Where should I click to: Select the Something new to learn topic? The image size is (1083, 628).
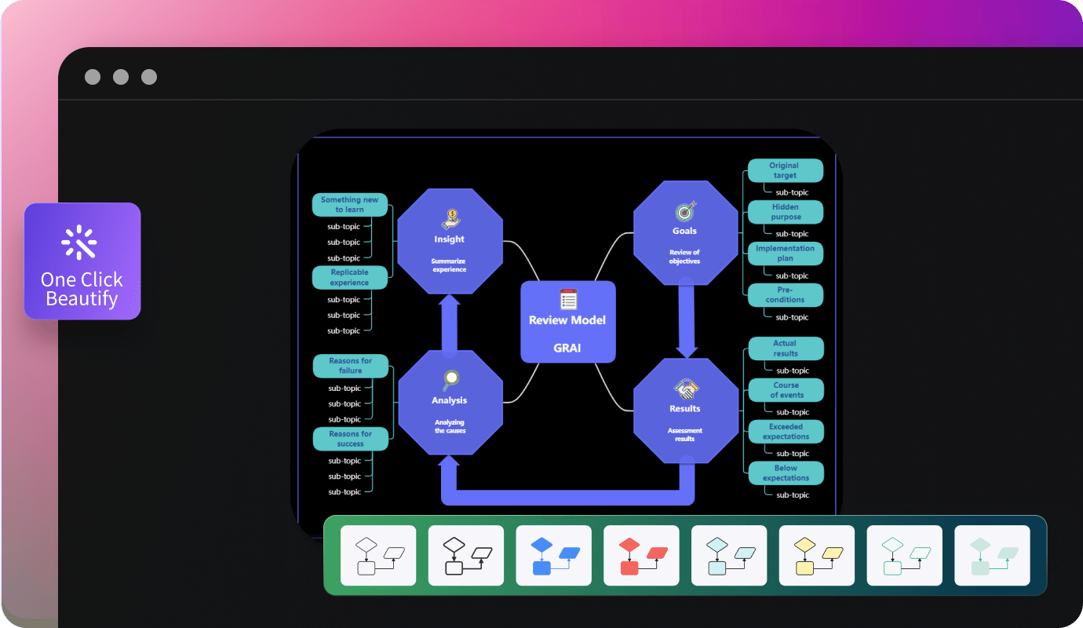(x=350, y=205)
